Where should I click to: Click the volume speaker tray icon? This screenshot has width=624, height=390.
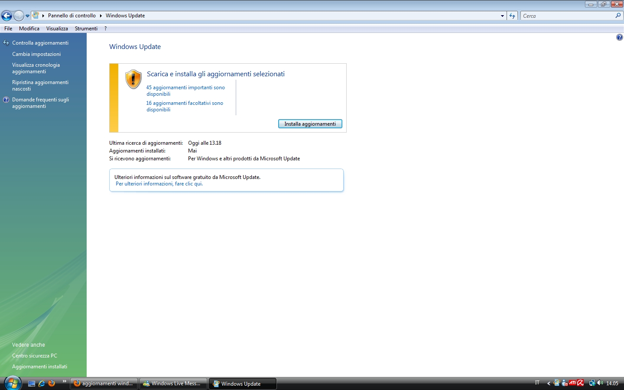(x=600, y=383)
